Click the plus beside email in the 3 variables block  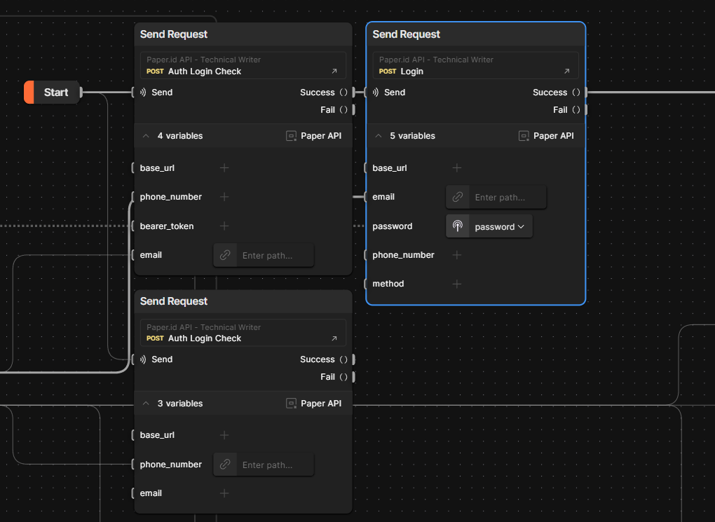pyautogui.click(x=224, y=493)
